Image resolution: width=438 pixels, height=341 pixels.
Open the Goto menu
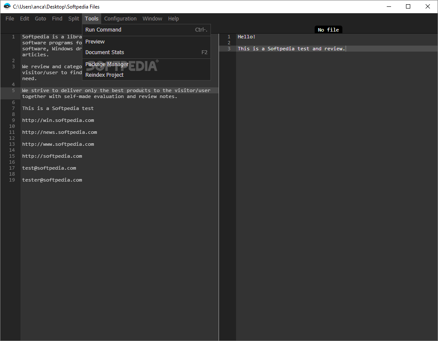tap(41, 19)
